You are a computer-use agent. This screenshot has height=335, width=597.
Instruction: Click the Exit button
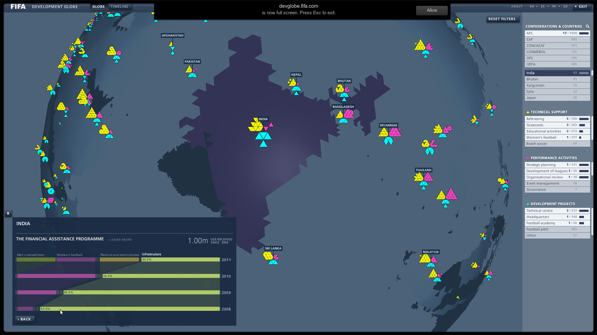(581, 7)
